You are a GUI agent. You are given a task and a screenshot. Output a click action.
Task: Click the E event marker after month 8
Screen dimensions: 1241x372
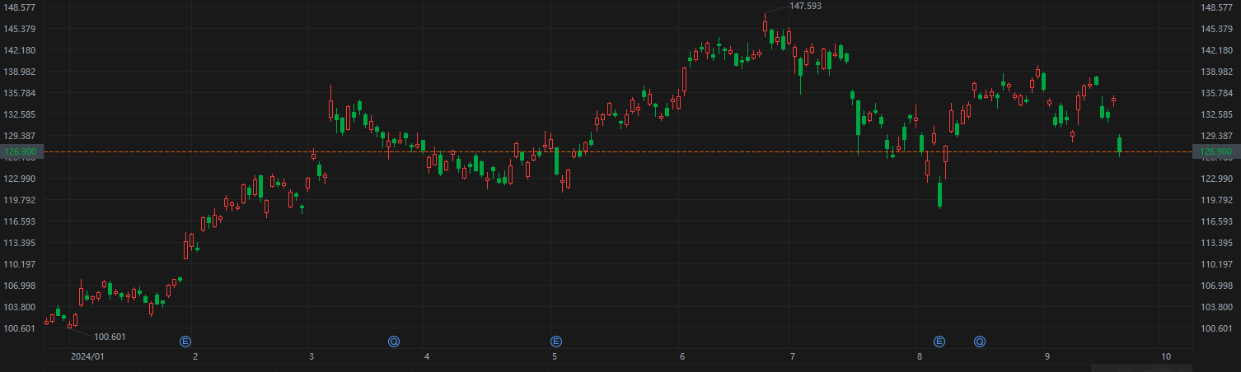pyautogui.click(x=939, y=341)
